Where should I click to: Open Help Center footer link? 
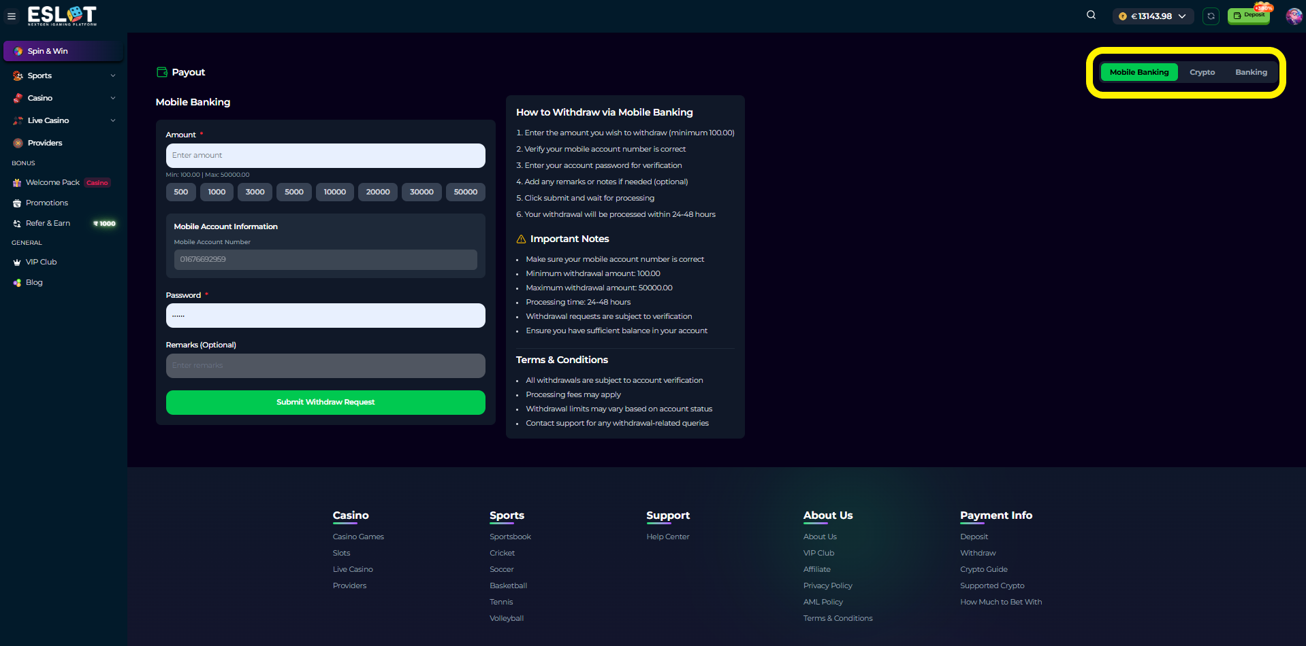[x=668, y=537]
